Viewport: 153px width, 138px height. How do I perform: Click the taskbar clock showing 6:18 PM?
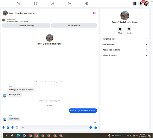point(142,136)
